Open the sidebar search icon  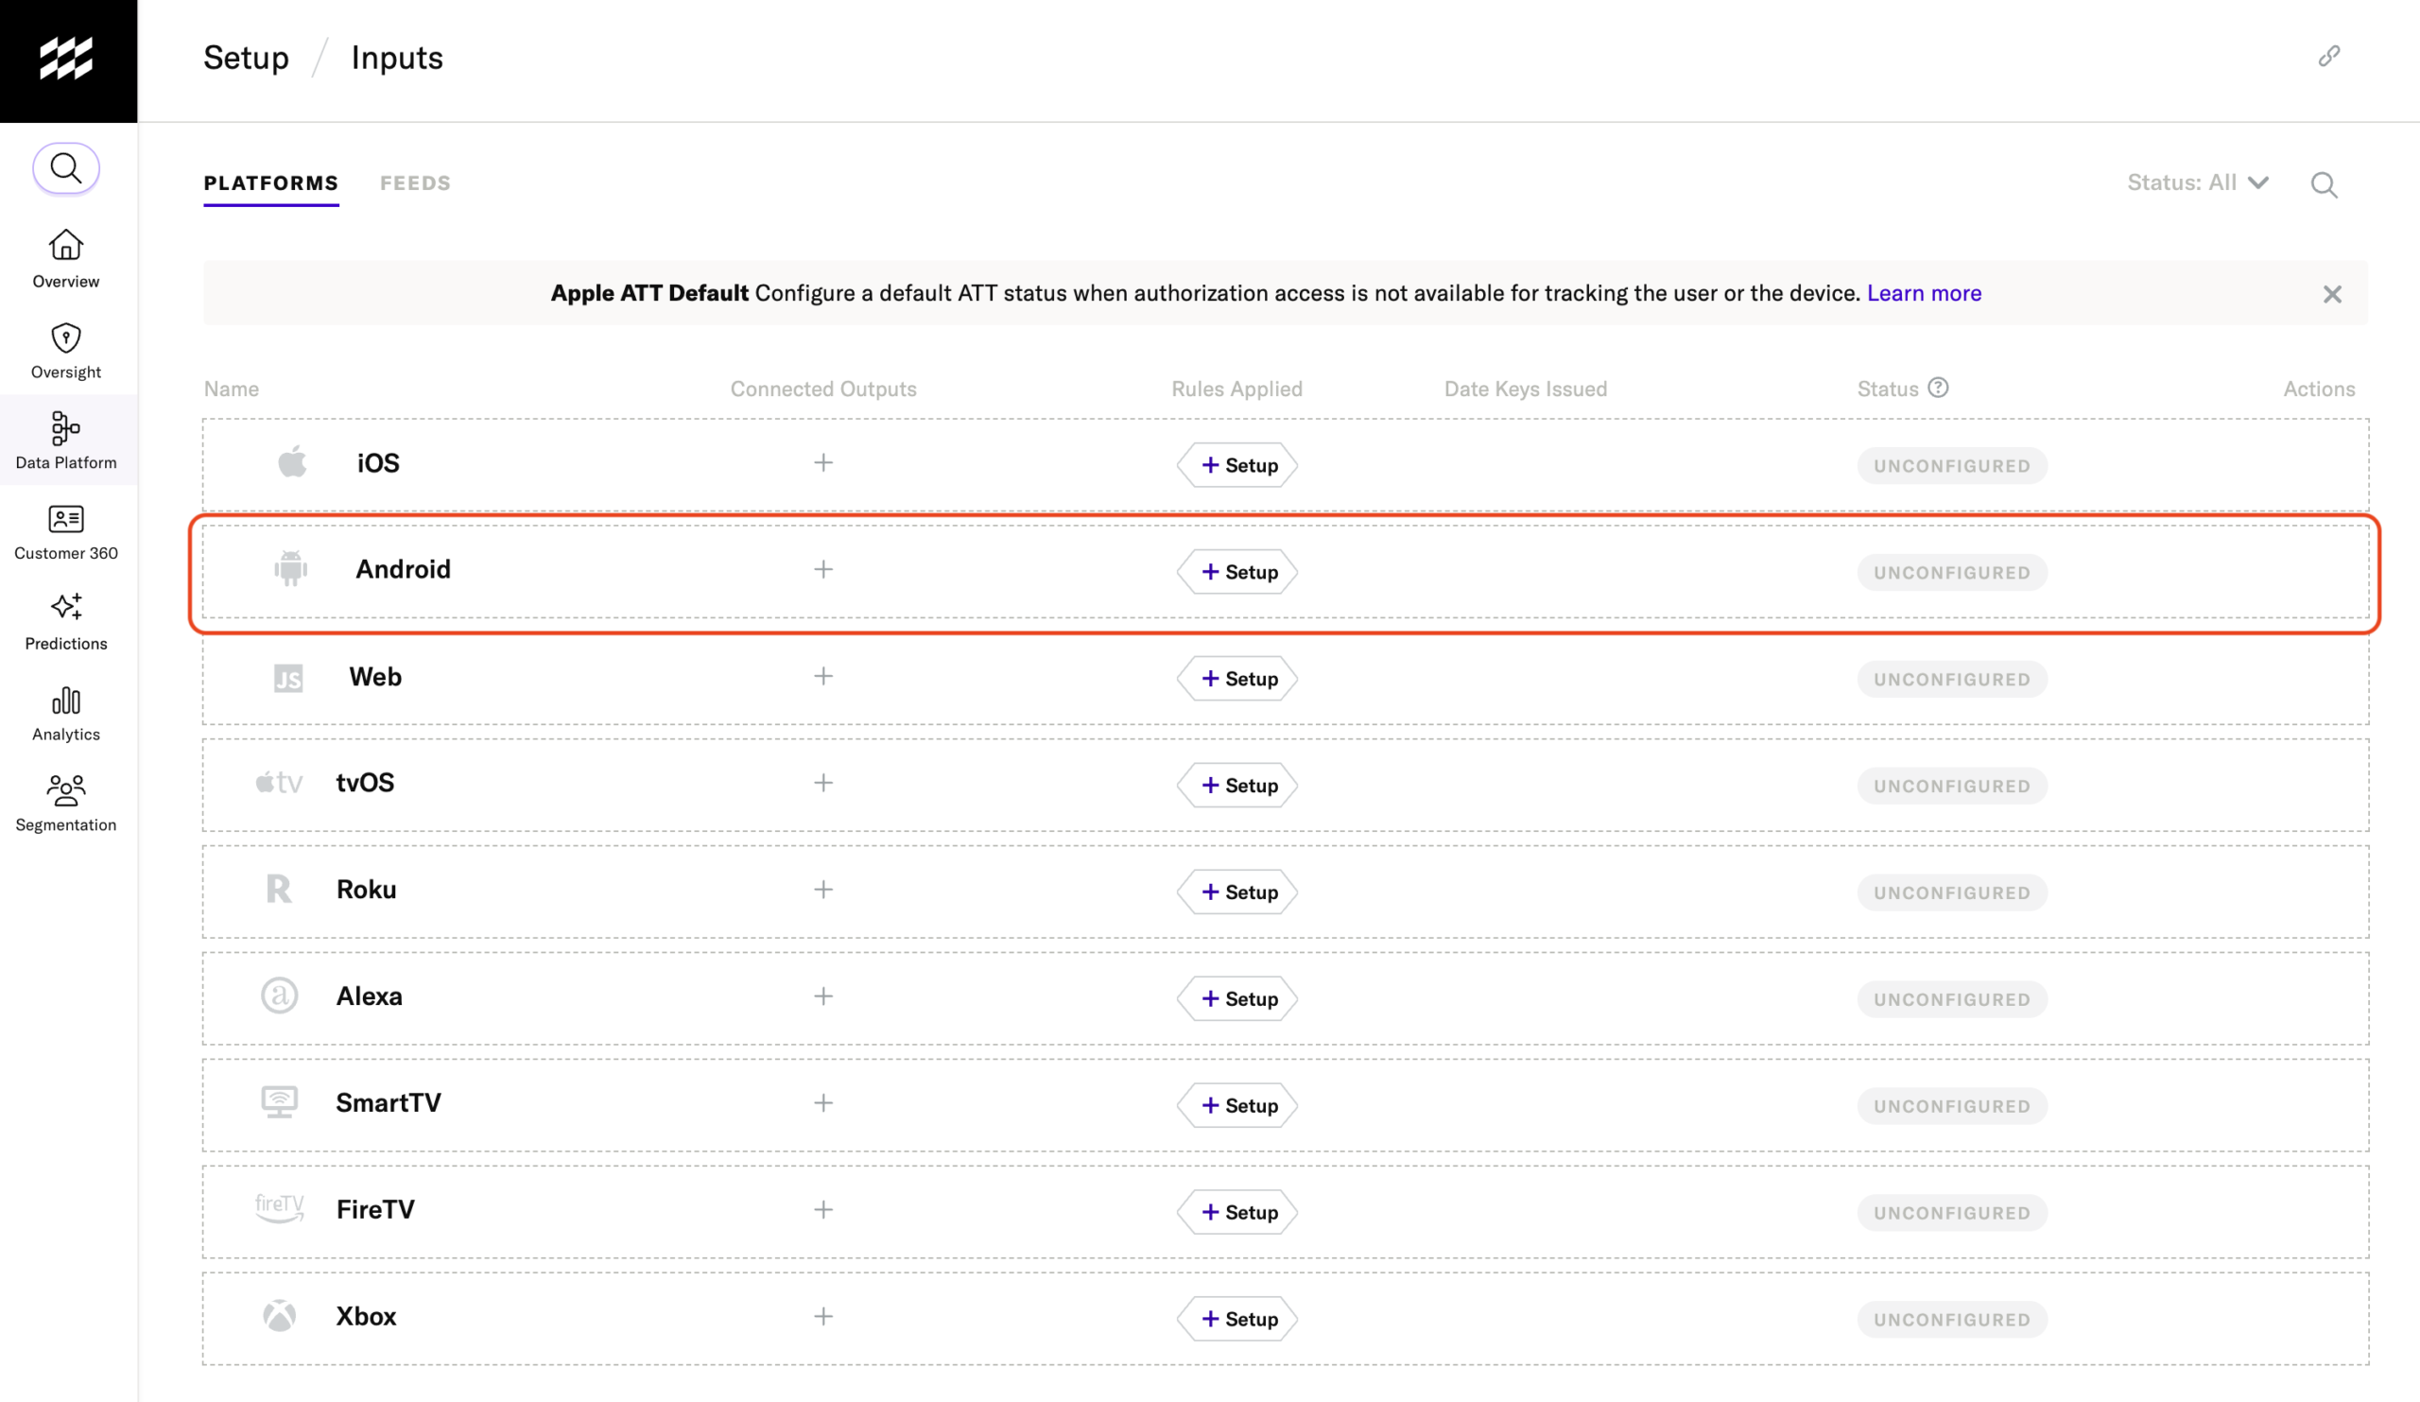66,169
